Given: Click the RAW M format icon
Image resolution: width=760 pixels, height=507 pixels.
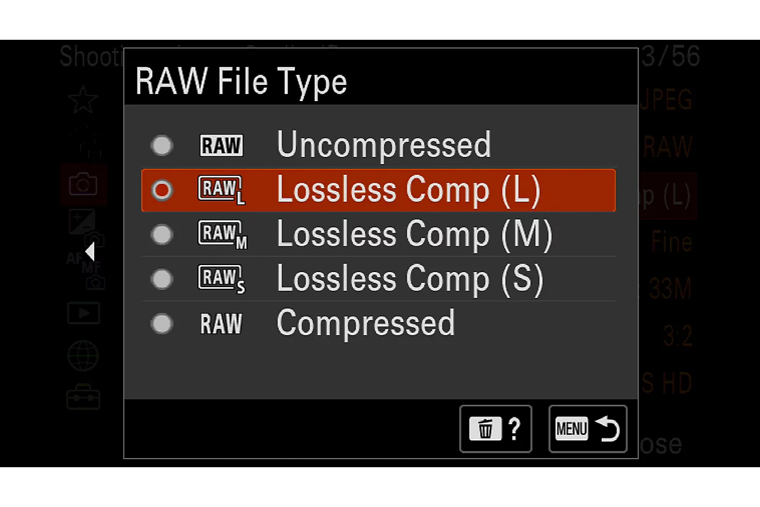Looking at the screenshot, I should pos(223,235).
